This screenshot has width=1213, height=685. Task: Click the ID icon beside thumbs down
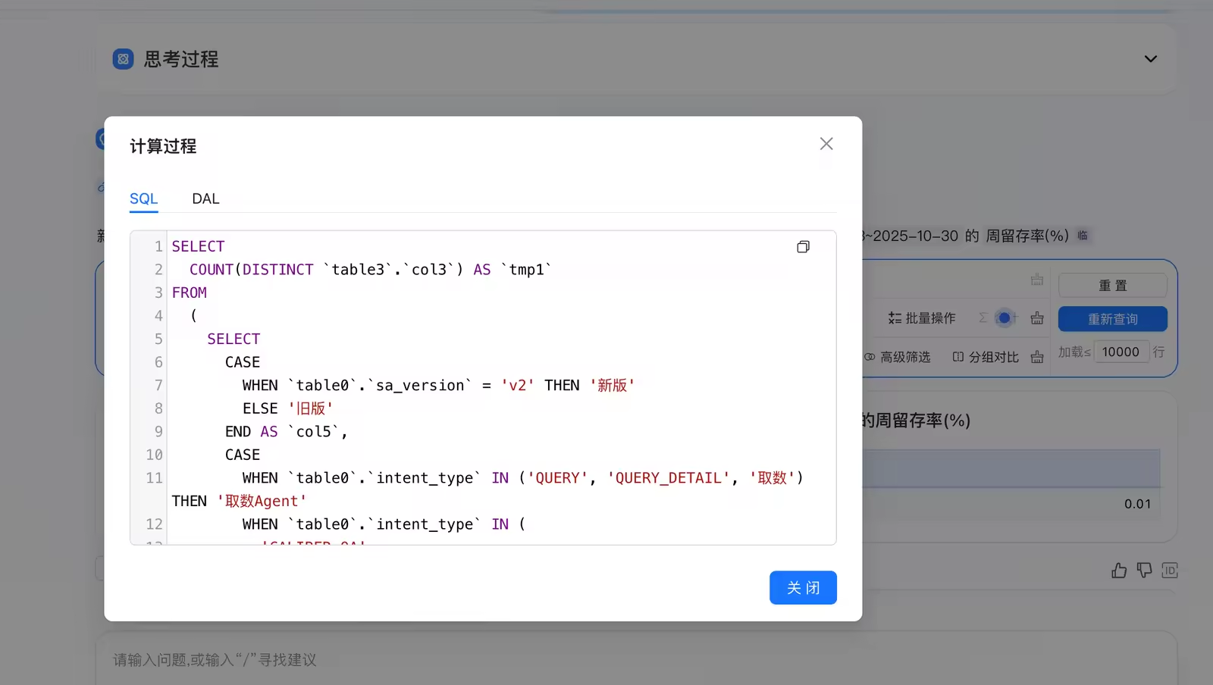[1170, 571]
